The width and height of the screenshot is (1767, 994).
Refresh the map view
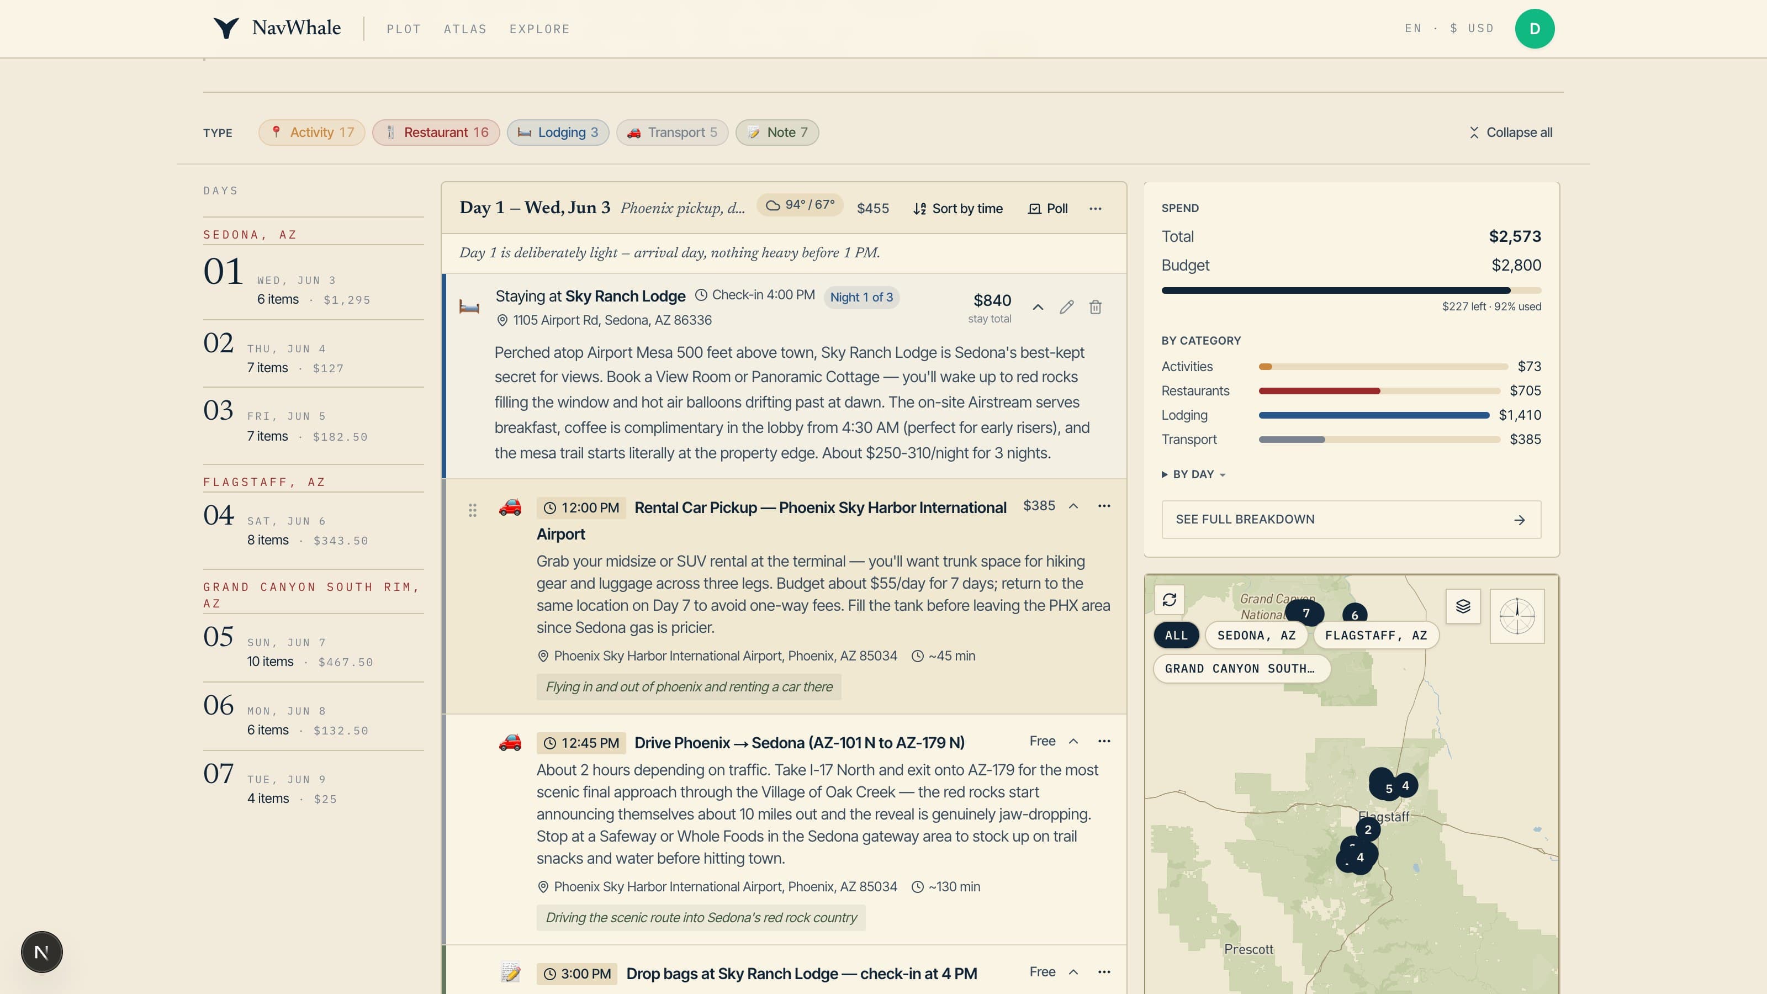point(1170,600)
